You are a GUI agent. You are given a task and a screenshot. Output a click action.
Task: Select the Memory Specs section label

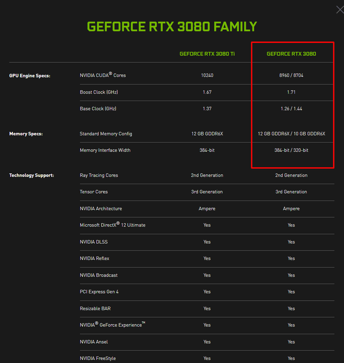tap(26, 134)
